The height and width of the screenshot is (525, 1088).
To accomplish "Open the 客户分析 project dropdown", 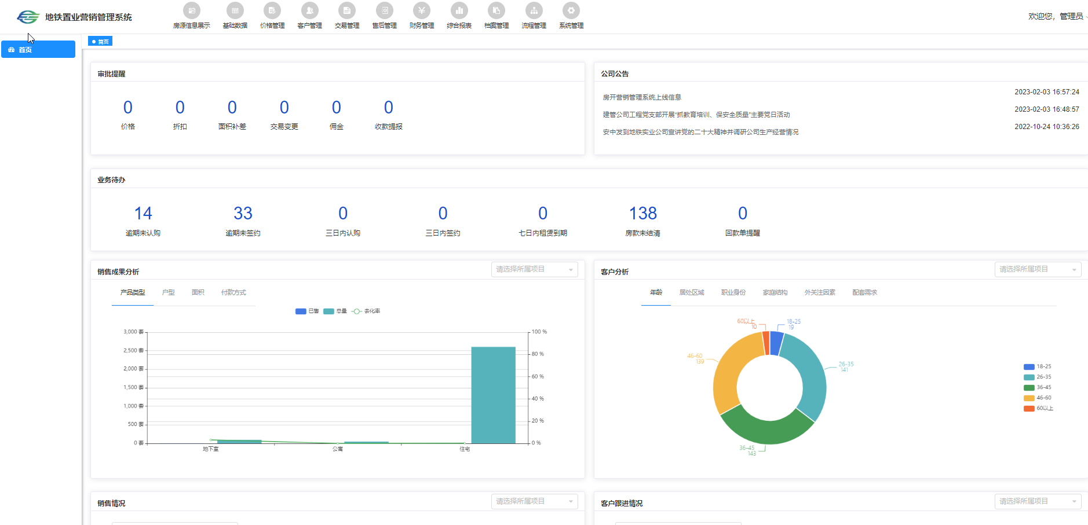I will pos(1038,269).
